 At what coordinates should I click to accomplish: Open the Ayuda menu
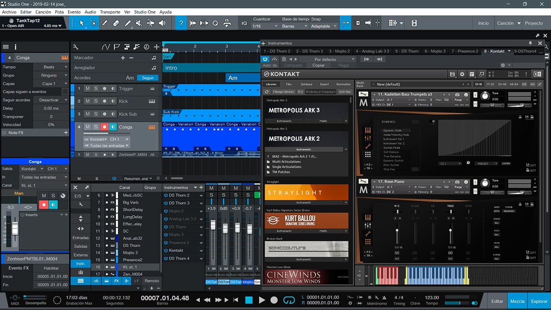click(x=165, y=12)
